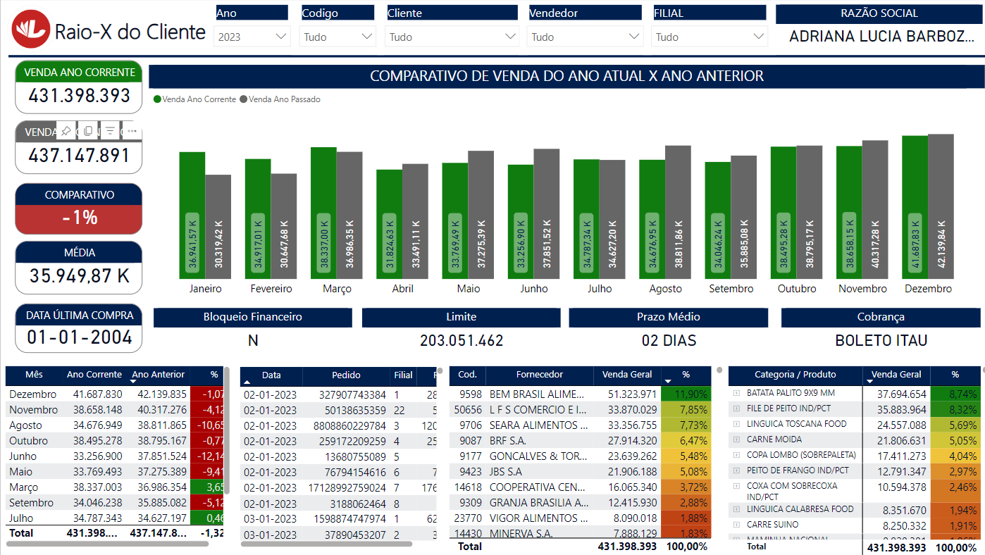Click horizontal scrollbar of orders table

coord(327,544)
